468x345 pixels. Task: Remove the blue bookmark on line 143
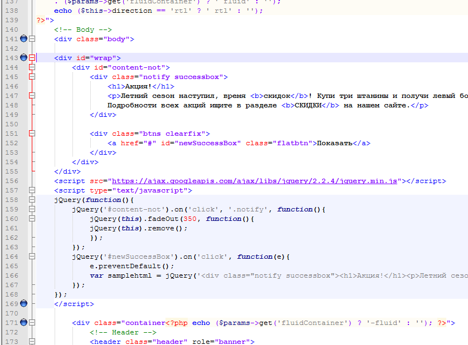(23, 57)
